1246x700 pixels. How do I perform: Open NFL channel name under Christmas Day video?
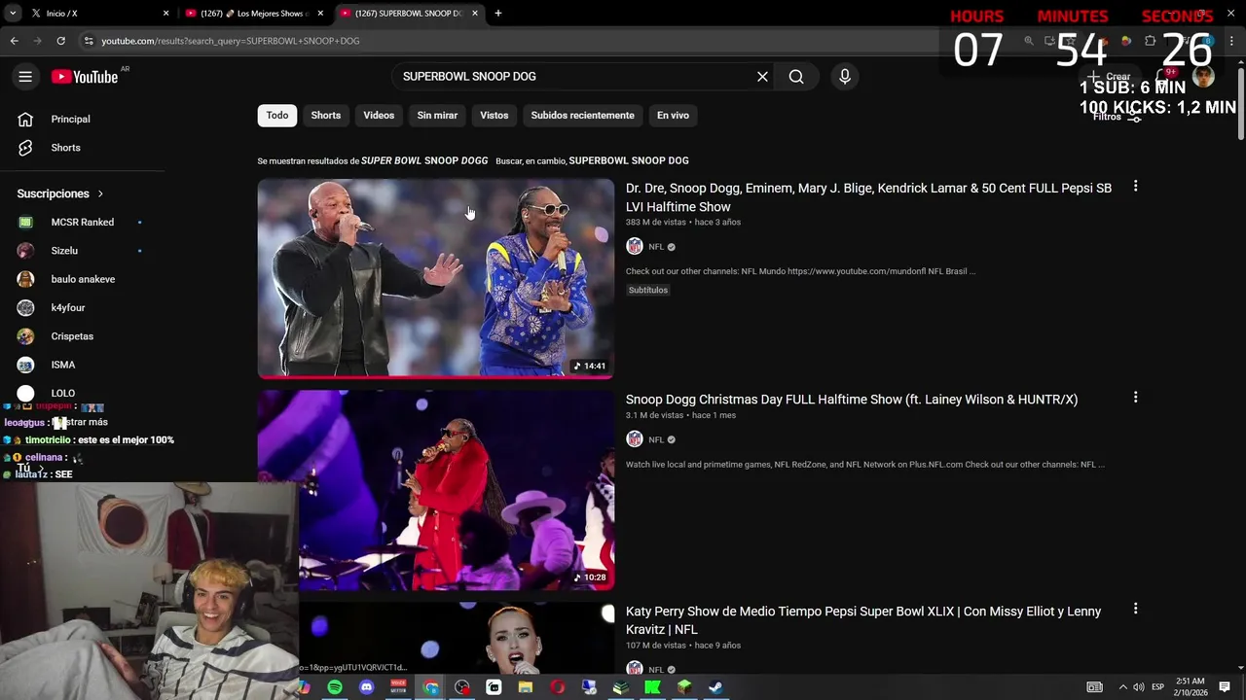pyautogui.click(x=656, y=439)
